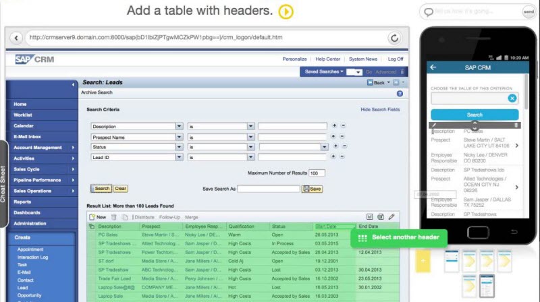Remove the Prospect Name criterion row
The height and width of the screenshot is (302, 540).
click(342, 137)
